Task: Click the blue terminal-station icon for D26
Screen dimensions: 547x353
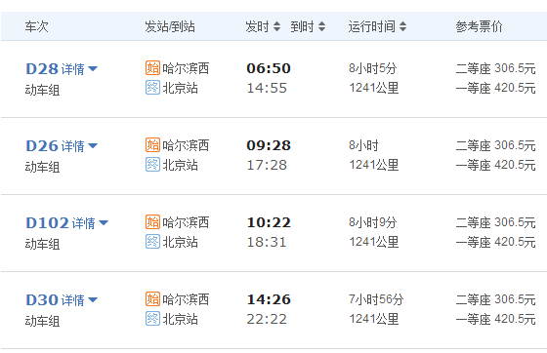Action: 152,165
